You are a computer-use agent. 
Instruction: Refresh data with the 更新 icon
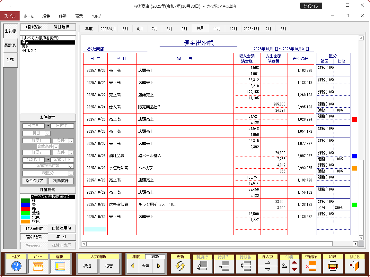[181, 266]
